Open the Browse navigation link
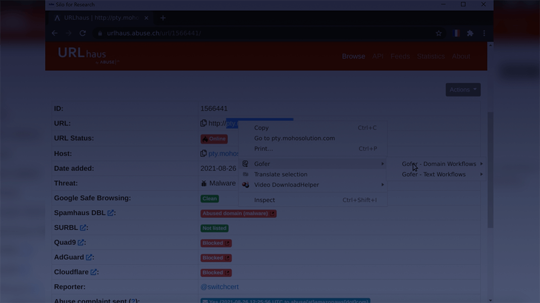The height and width of the screenshot is (303, 540). 353,56
